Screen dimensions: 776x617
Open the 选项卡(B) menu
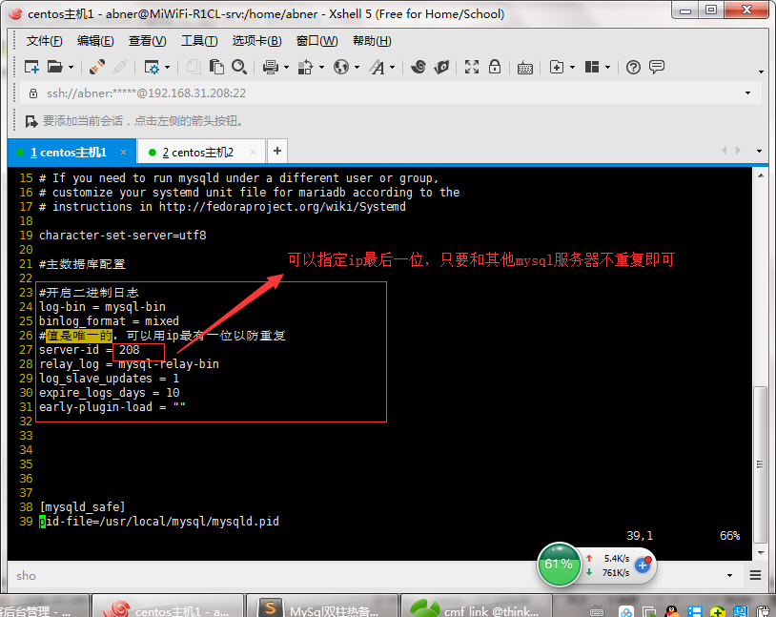[256, 41]
